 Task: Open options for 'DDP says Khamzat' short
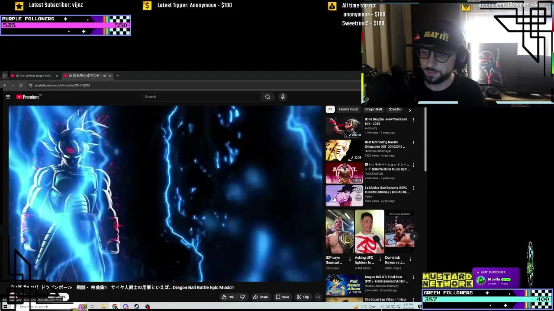[350, 260]
